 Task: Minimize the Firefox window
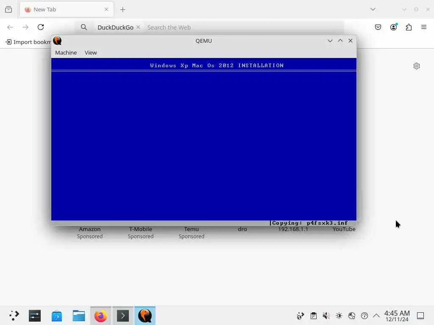404,9
